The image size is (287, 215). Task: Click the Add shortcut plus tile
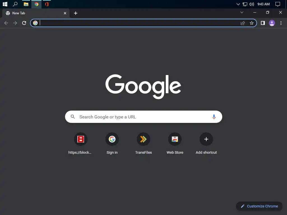click(x=206, y=143)
